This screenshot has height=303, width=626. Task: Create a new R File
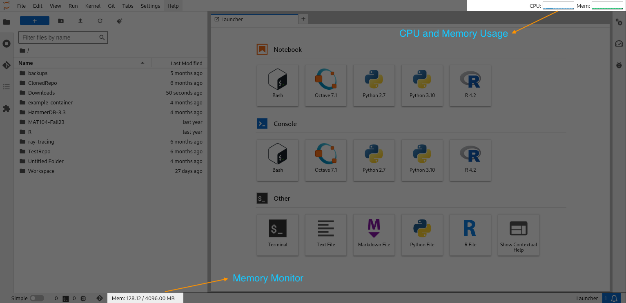click(470, 235)
